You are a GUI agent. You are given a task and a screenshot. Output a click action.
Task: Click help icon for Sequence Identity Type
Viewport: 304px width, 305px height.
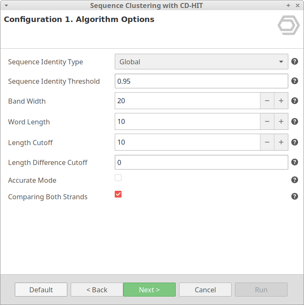point(295,62)
